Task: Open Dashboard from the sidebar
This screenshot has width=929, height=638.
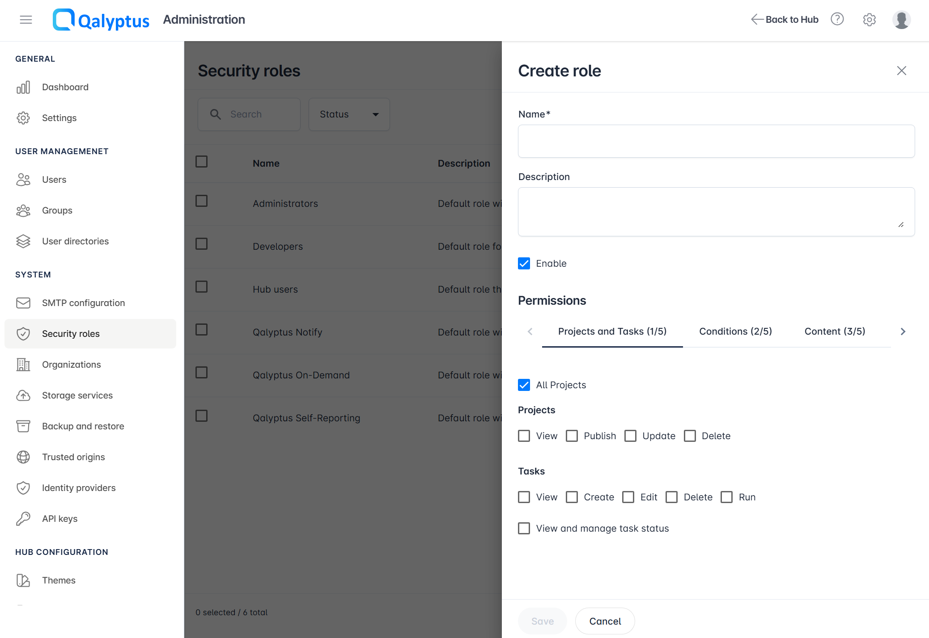Action: pos(65,87)
